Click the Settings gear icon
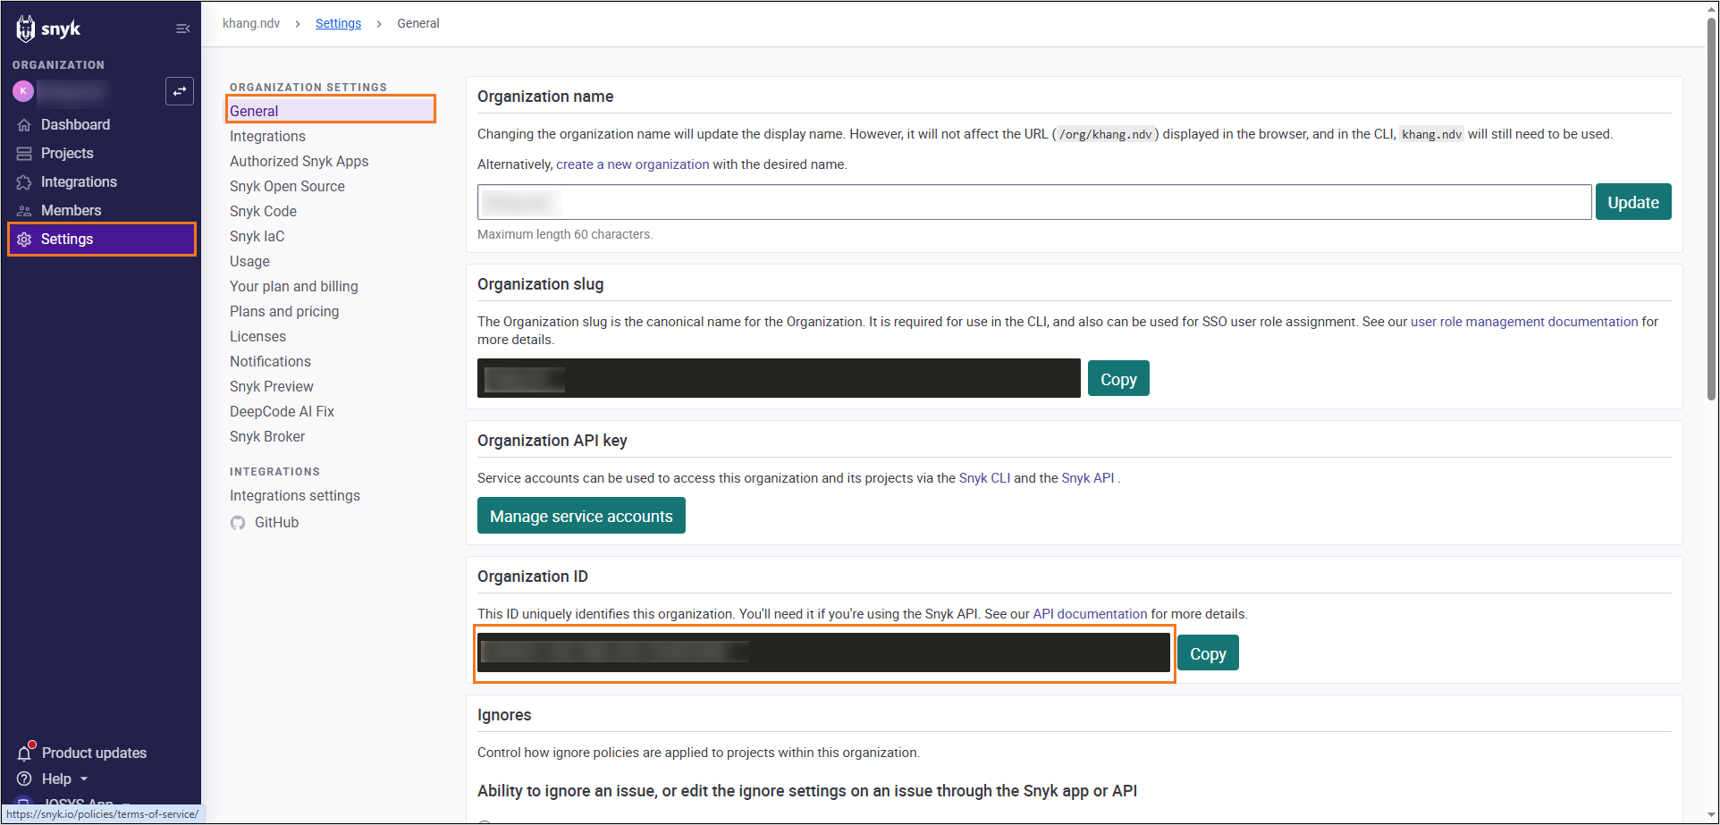The height and width of the screenshot is (825, 1720). [24, 240]
